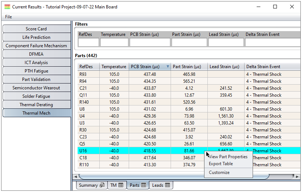Select the DFMEA sidebar button

[36, 54]
